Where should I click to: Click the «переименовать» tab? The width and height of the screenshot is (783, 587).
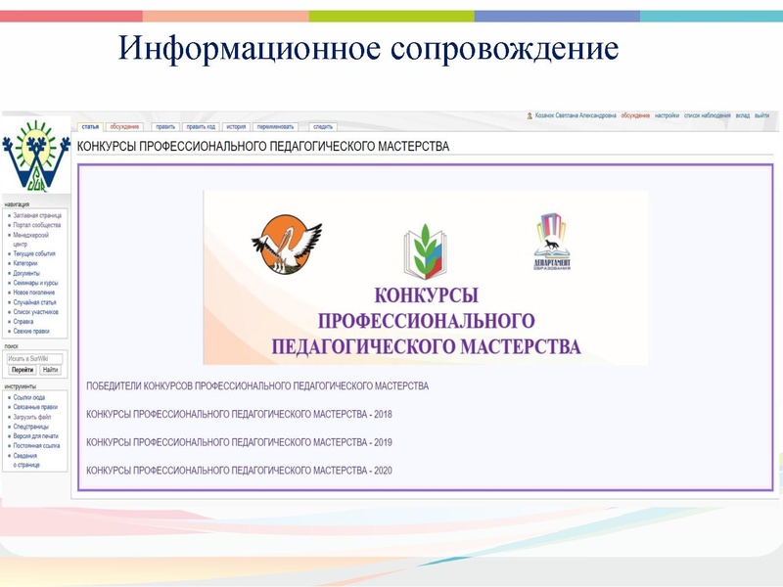[277, 126]
